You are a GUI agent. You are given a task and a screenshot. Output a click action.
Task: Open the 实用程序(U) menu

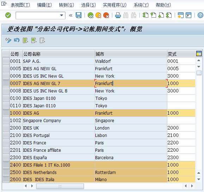click(115, 5)
